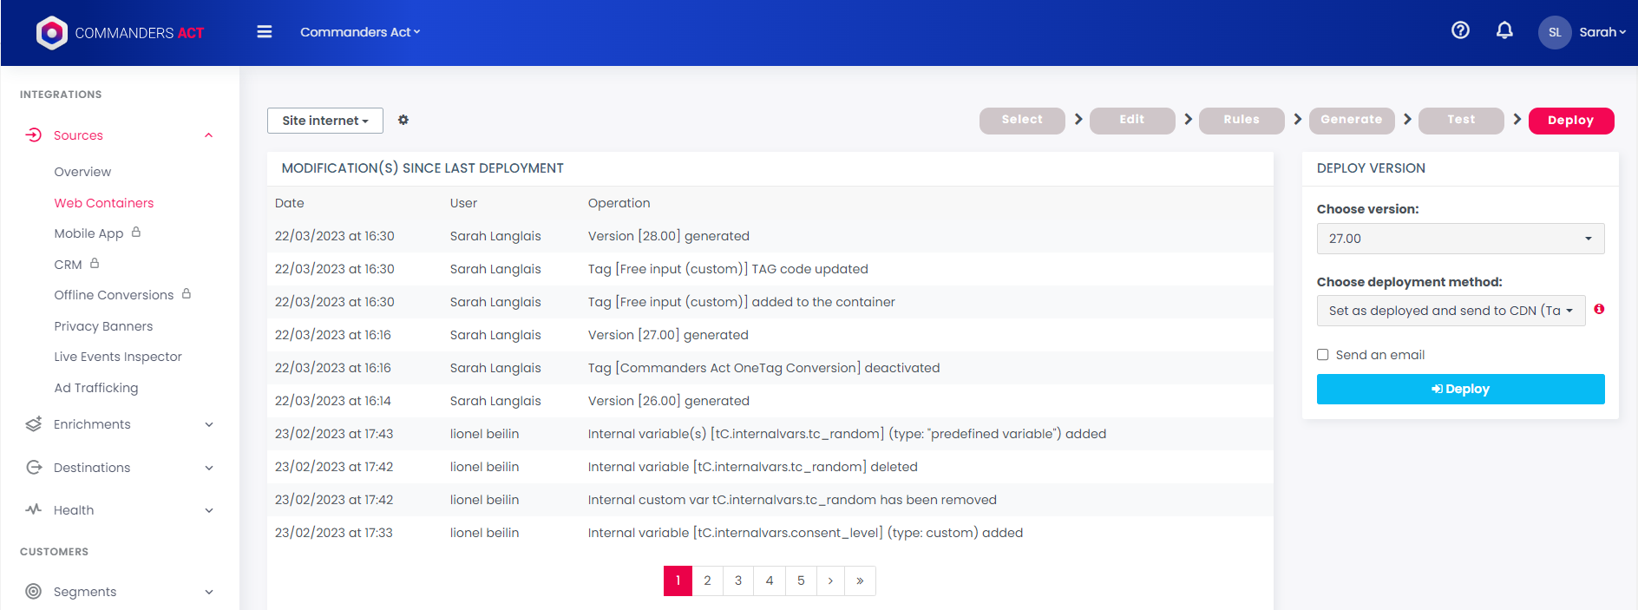
Task: Open Privacy Banners in sidebar
Action: (103, 326)
